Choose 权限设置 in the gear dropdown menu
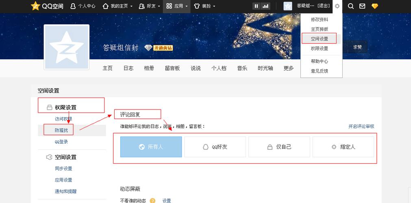This screenshot has height=203, width=411. (x=319, y=48)
